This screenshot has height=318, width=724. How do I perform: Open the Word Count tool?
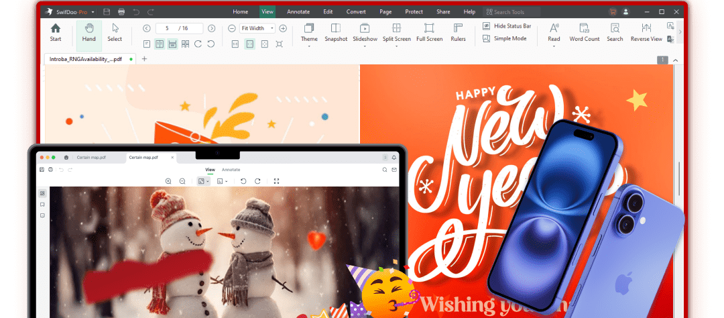584,32
